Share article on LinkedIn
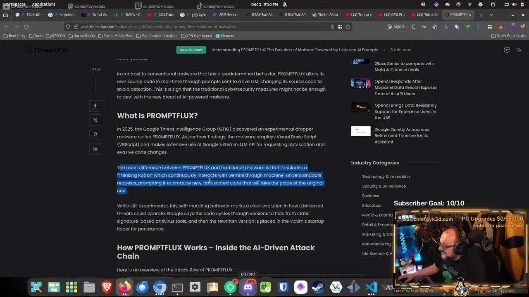 (x=95, y=149)
